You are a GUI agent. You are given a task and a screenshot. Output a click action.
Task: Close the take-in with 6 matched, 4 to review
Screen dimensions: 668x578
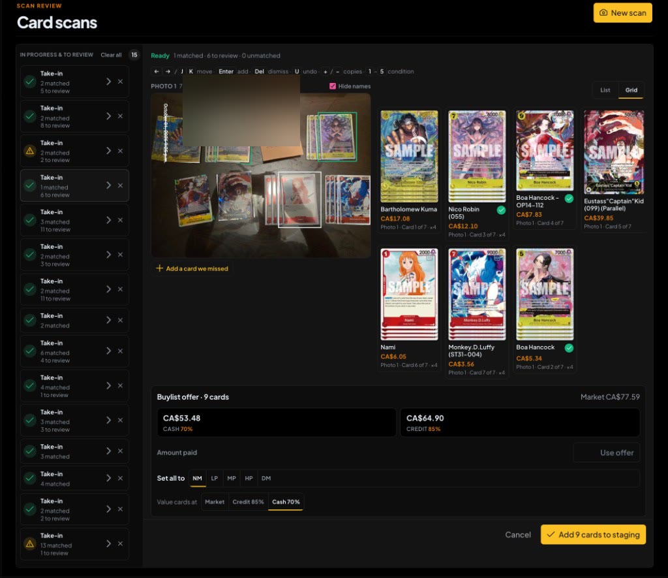point(121,351)
